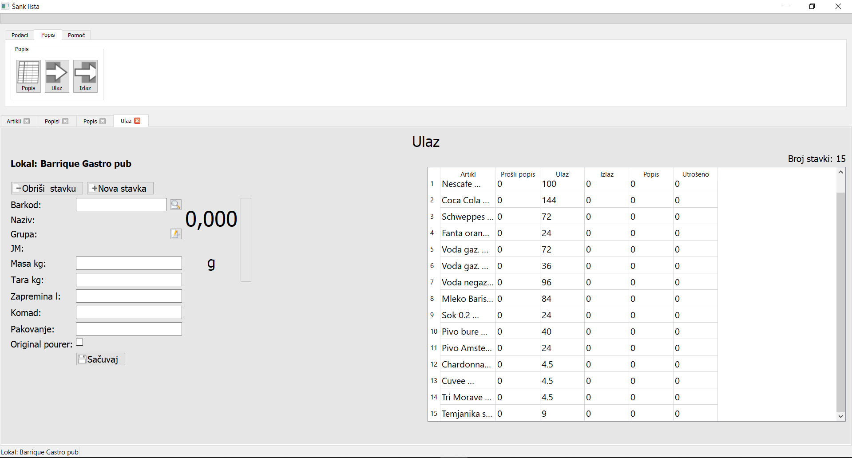Image resolution: width=852 pixels, height=458 pixels.
Task: Click the Izlaz arrow icon in ribbon
Action: click(x=85, y=76)
